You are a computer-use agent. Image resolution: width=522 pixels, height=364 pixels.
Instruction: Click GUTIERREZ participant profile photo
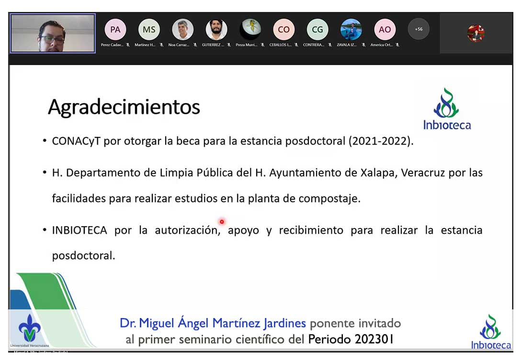pyautogui.click(x=216, y=30)
